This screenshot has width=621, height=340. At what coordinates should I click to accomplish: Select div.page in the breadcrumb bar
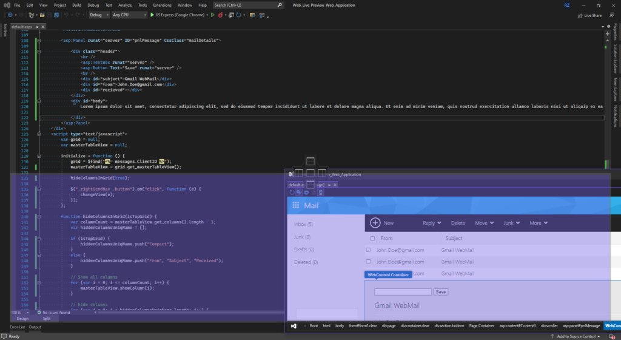pos(389,326)
